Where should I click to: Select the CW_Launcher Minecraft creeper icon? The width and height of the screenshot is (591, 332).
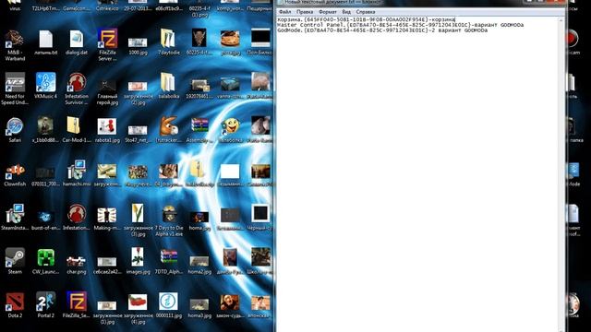click(x=45, y=261)
